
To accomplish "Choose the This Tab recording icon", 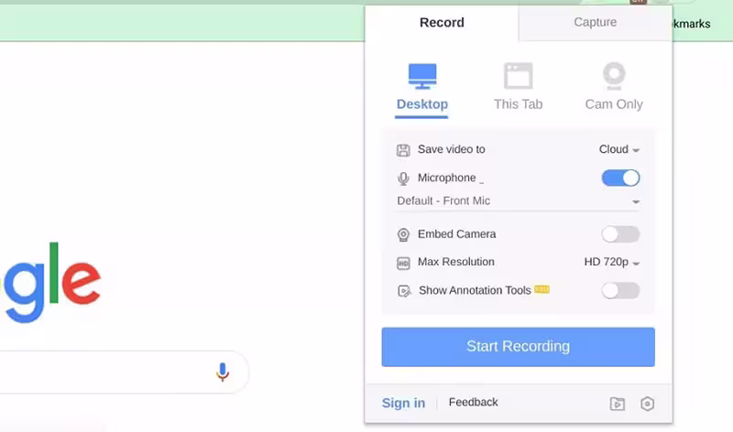I will (518, 76).
